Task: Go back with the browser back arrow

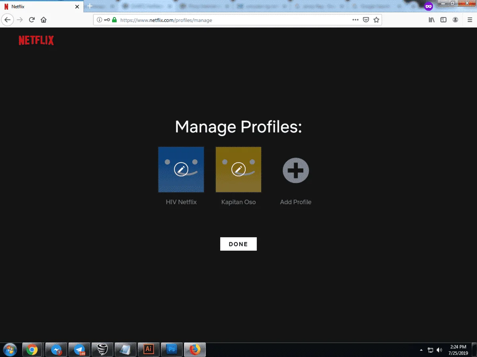Action: 8,20
